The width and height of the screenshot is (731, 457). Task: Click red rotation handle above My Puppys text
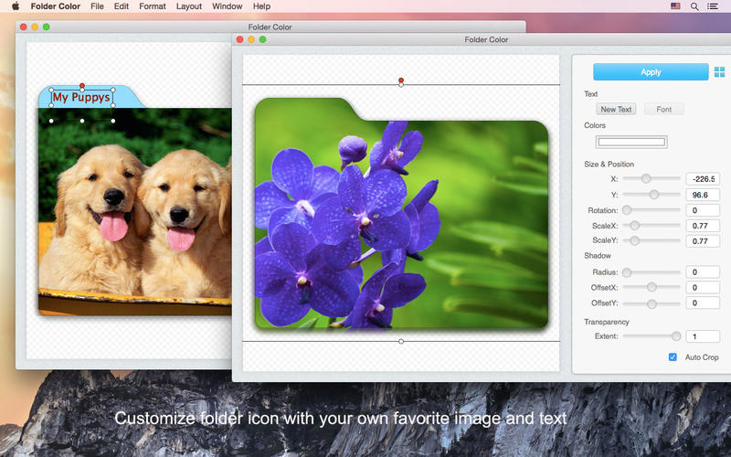tap(82, 85)
